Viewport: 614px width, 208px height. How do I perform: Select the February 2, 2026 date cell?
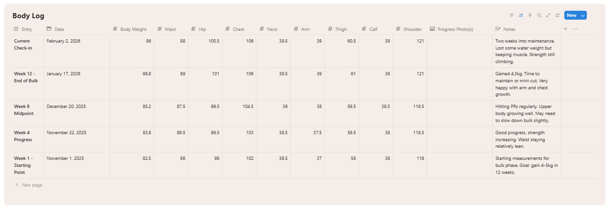tap(63, 41)
